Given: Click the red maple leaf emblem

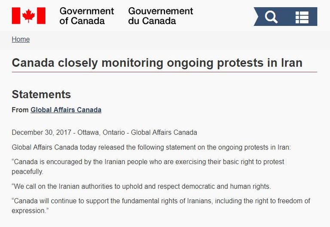Looking at the screenshot, I should (28, 16).
